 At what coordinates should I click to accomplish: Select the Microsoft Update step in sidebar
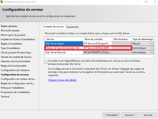(x=10, y=31)
